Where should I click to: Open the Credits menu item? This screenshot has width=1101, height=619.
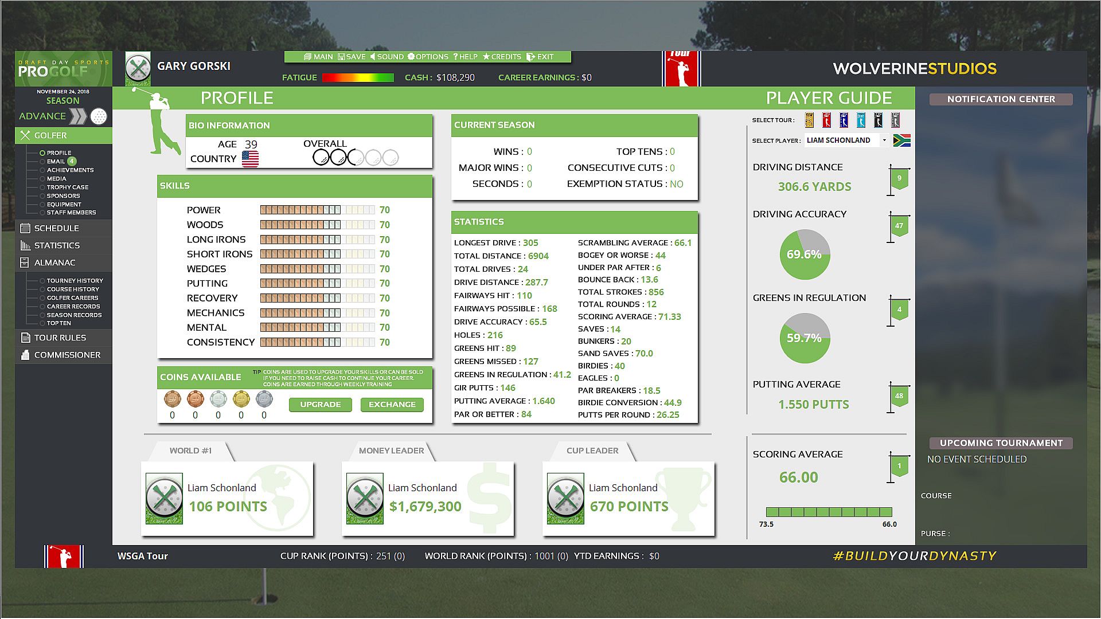pyautogui.click(x=502, y=57)
